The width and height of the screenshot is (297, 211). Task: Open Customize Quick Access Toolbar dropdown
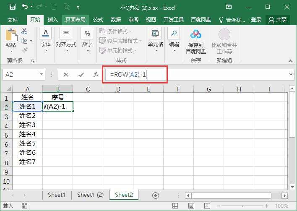tap(78, 8)
